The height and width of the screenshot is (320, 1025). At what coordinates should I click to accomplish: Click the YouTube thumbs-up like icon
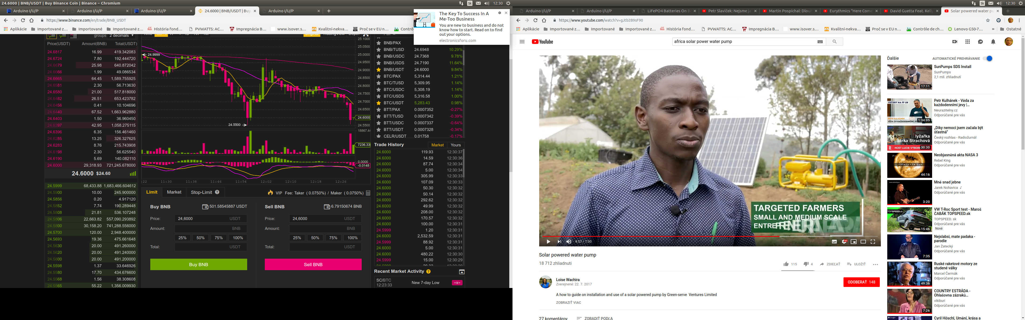(x=786, y=264)
